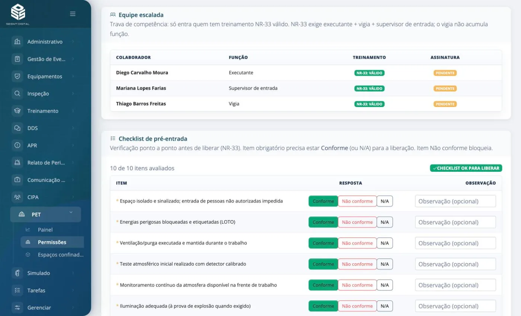This screenshot has width=521, height=316.
Task: Click the Inspeção magnifier icon
Action: pos(17,94)
